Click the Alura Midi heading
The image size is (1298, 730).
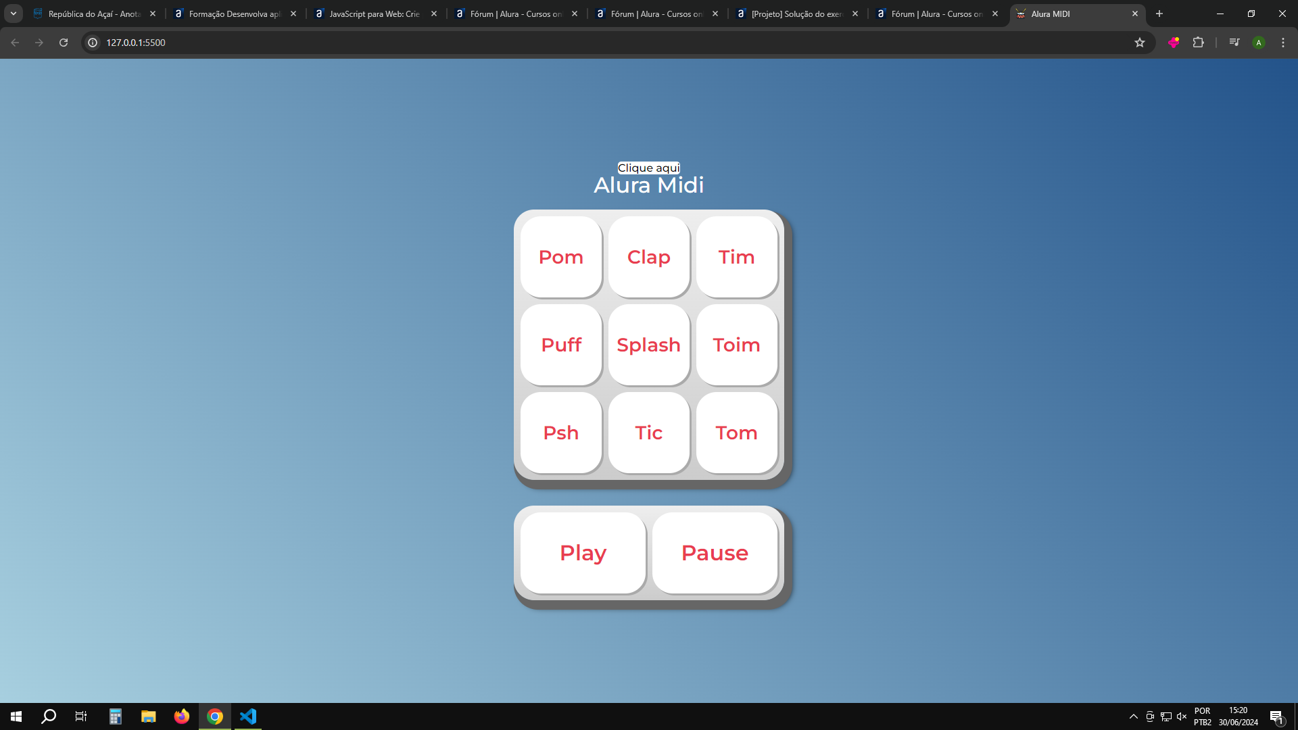[649, 185]
